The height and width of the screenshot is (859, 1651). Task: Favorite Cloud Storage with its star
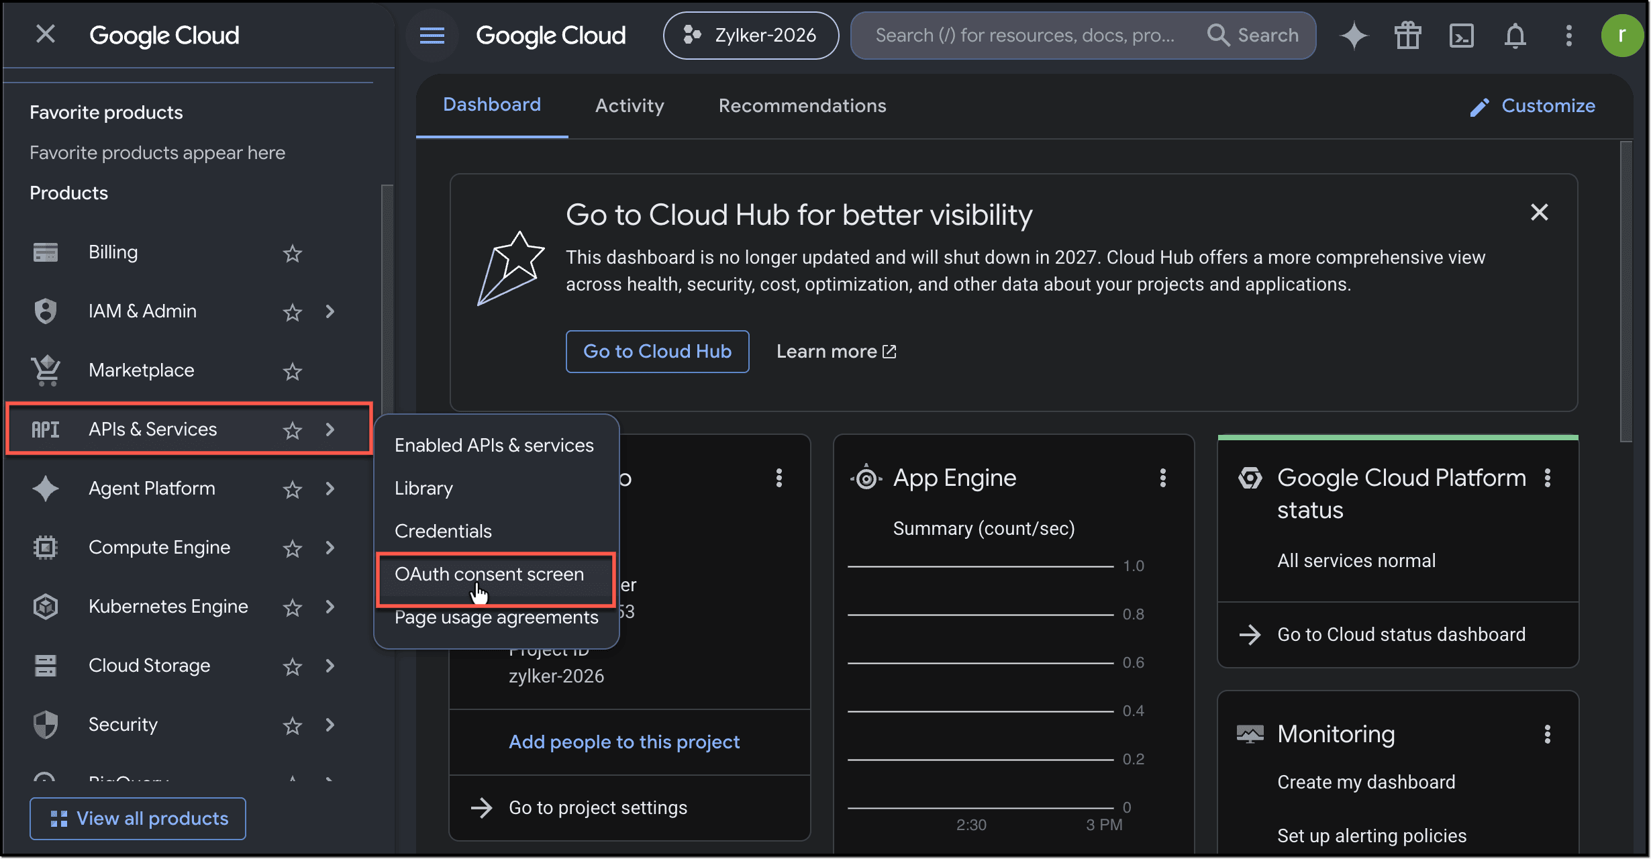tap(293, 666)
